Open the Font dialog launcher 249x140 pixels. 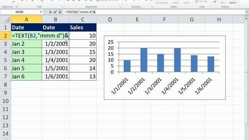point(62,7)
